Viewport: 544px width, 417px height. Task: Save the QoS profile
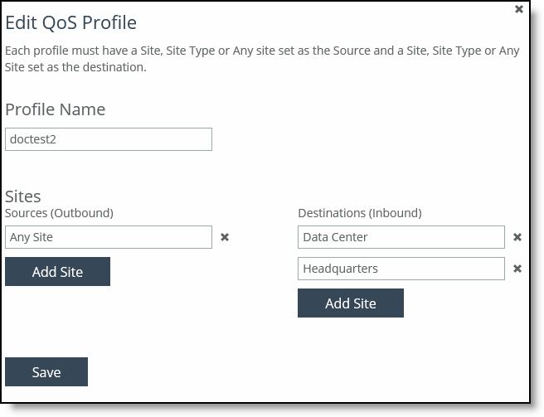(x=46, y=372)
